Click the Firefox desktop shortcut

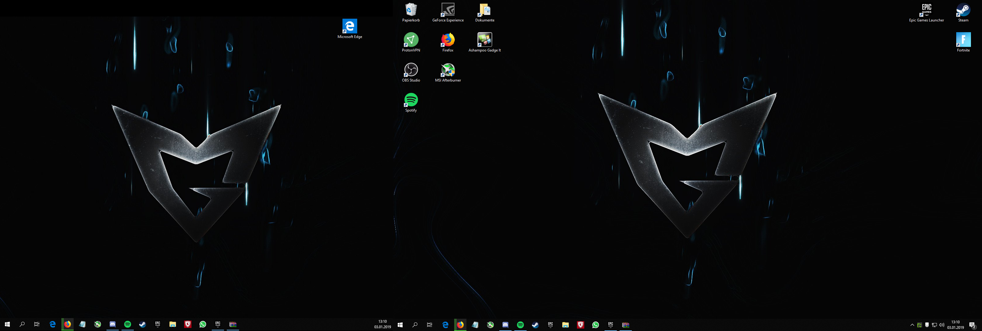click(447, 41)
